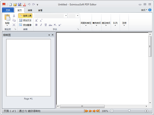This screenshot has width=154, height=115.
Task: Click the Delete X icon in clipboard group
Action: click(14, 25)
